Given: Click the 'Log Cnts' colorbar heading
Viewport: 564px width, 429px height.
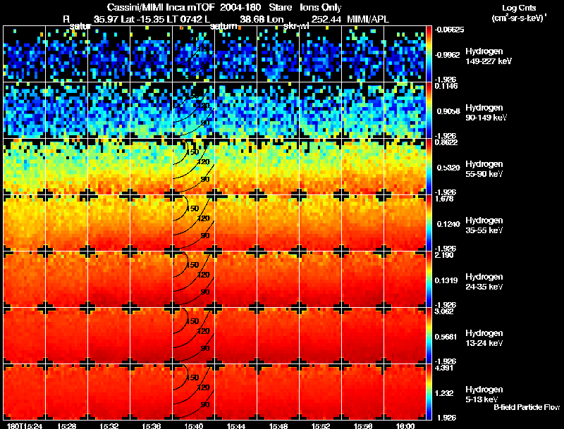Looking at the screenshot, I should tap(519, 8).
